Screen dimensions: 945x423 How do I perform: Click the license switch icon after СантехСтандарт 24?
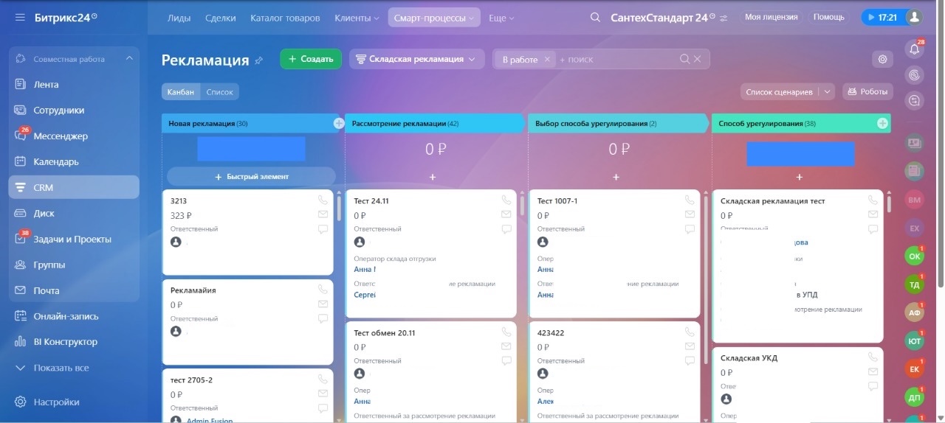pyautogui.click(x=724, y=18)
